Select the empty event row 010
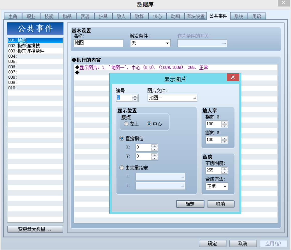The image size is (291, 250). tap(35, 88)
